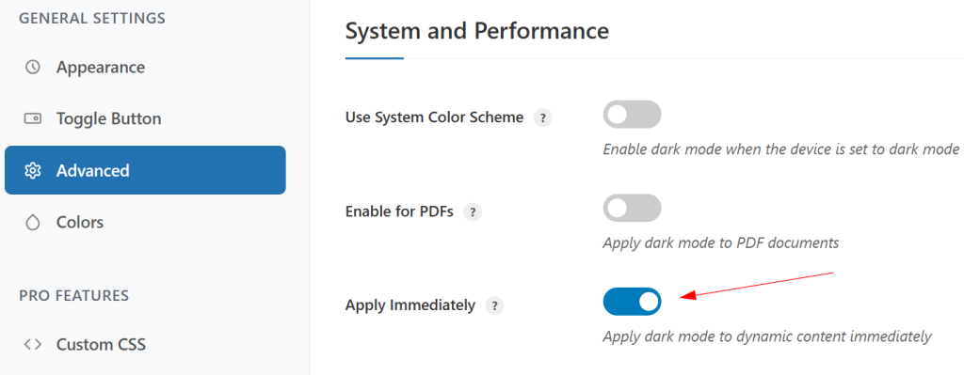Enable the Use System Color Scheme switch
Viewport: 964px width, 375px height.
(632, 115)
